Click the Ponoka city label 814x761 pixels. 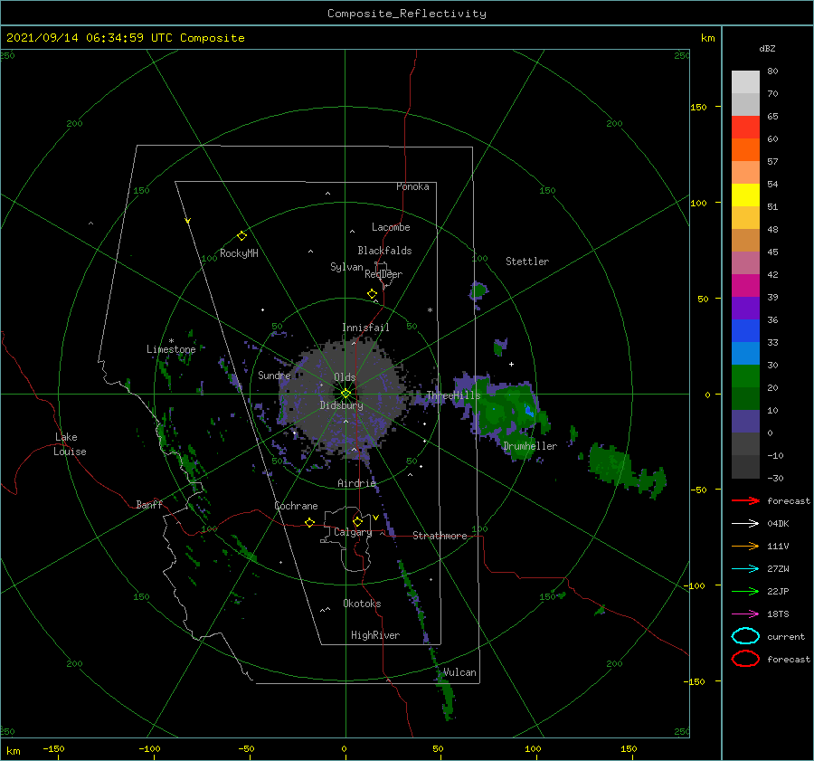point(412,186)
